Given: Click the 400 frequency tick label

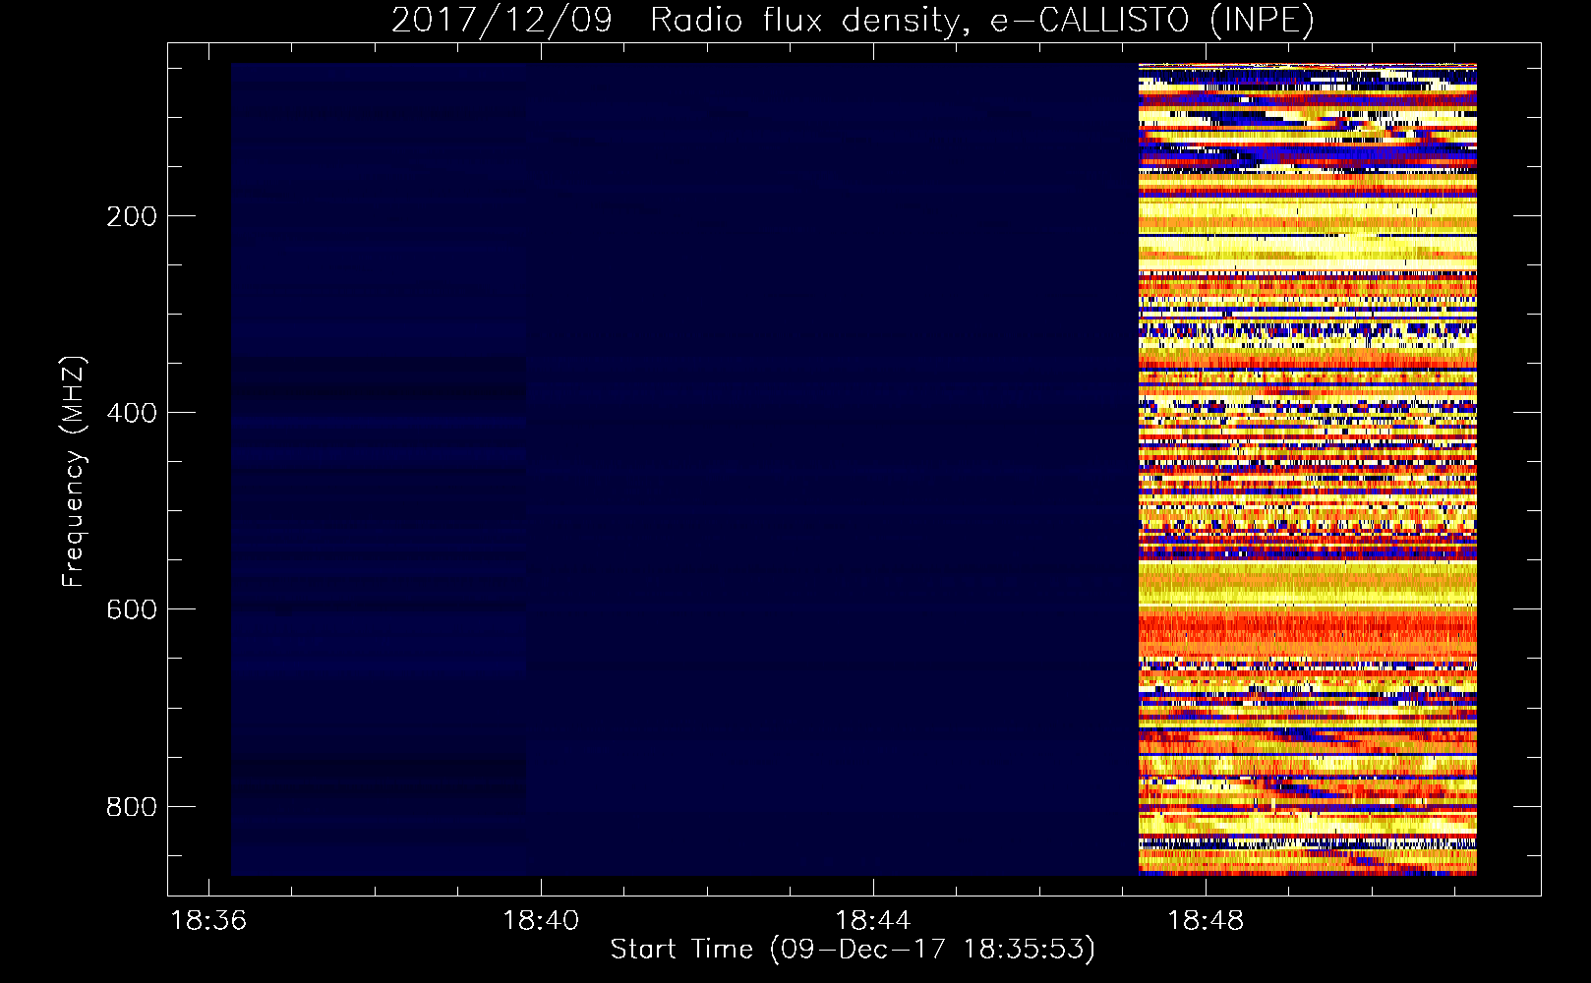Looking at the screenshot, I should (131, 413).
